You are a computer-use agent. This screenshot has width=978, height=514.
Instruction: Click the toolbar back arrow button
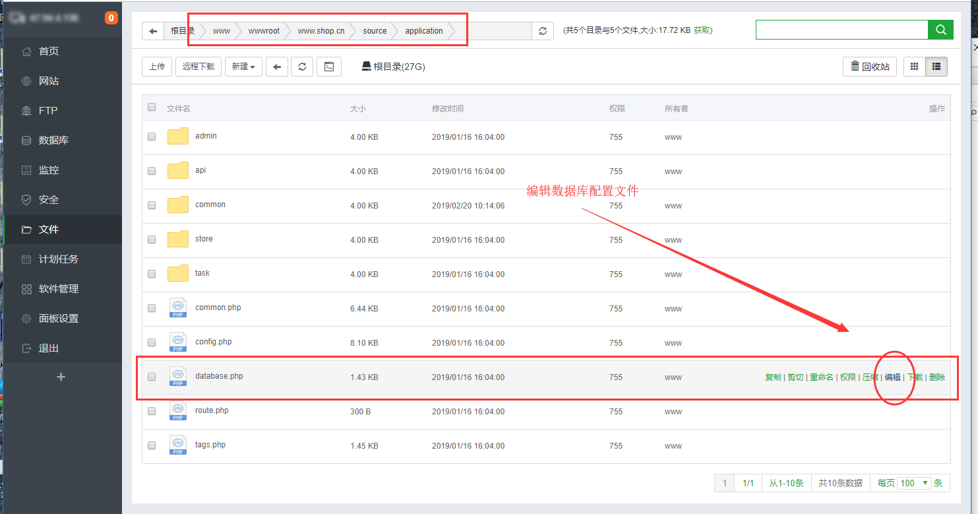(277, 67)
